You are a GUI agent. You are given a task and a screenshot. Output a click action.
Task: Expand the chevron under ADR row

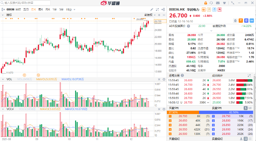(x=211, y=30)
